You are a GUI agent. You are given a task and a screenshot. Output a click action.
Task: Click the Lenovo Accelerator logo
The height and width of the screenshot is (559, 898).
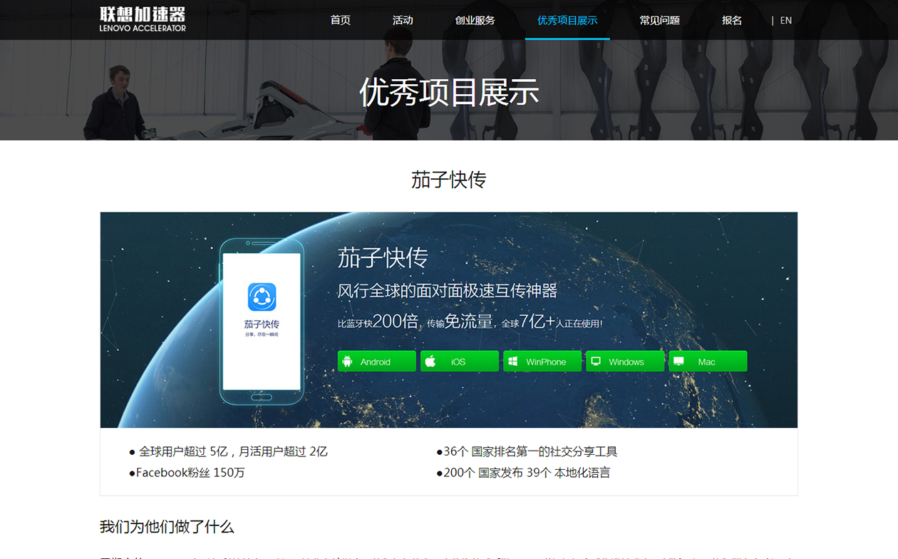coord(143,19)
